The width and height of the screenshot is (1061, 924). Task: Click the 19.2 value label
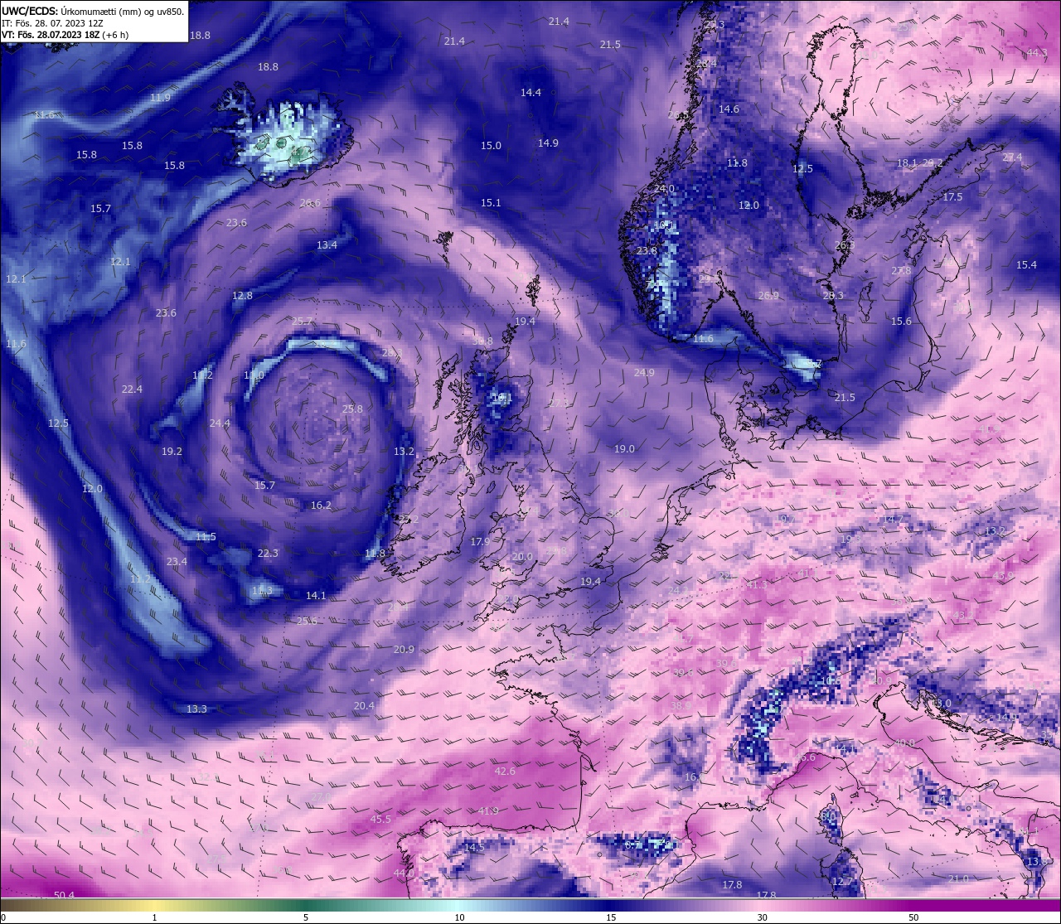click(x=172, y=452)
